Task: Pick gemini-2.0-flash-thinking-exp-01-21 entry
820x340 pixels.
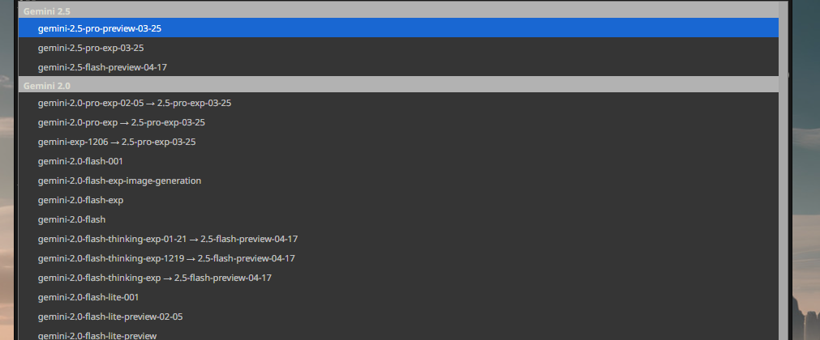Action: pyautogui.click(x=398, y=239)
